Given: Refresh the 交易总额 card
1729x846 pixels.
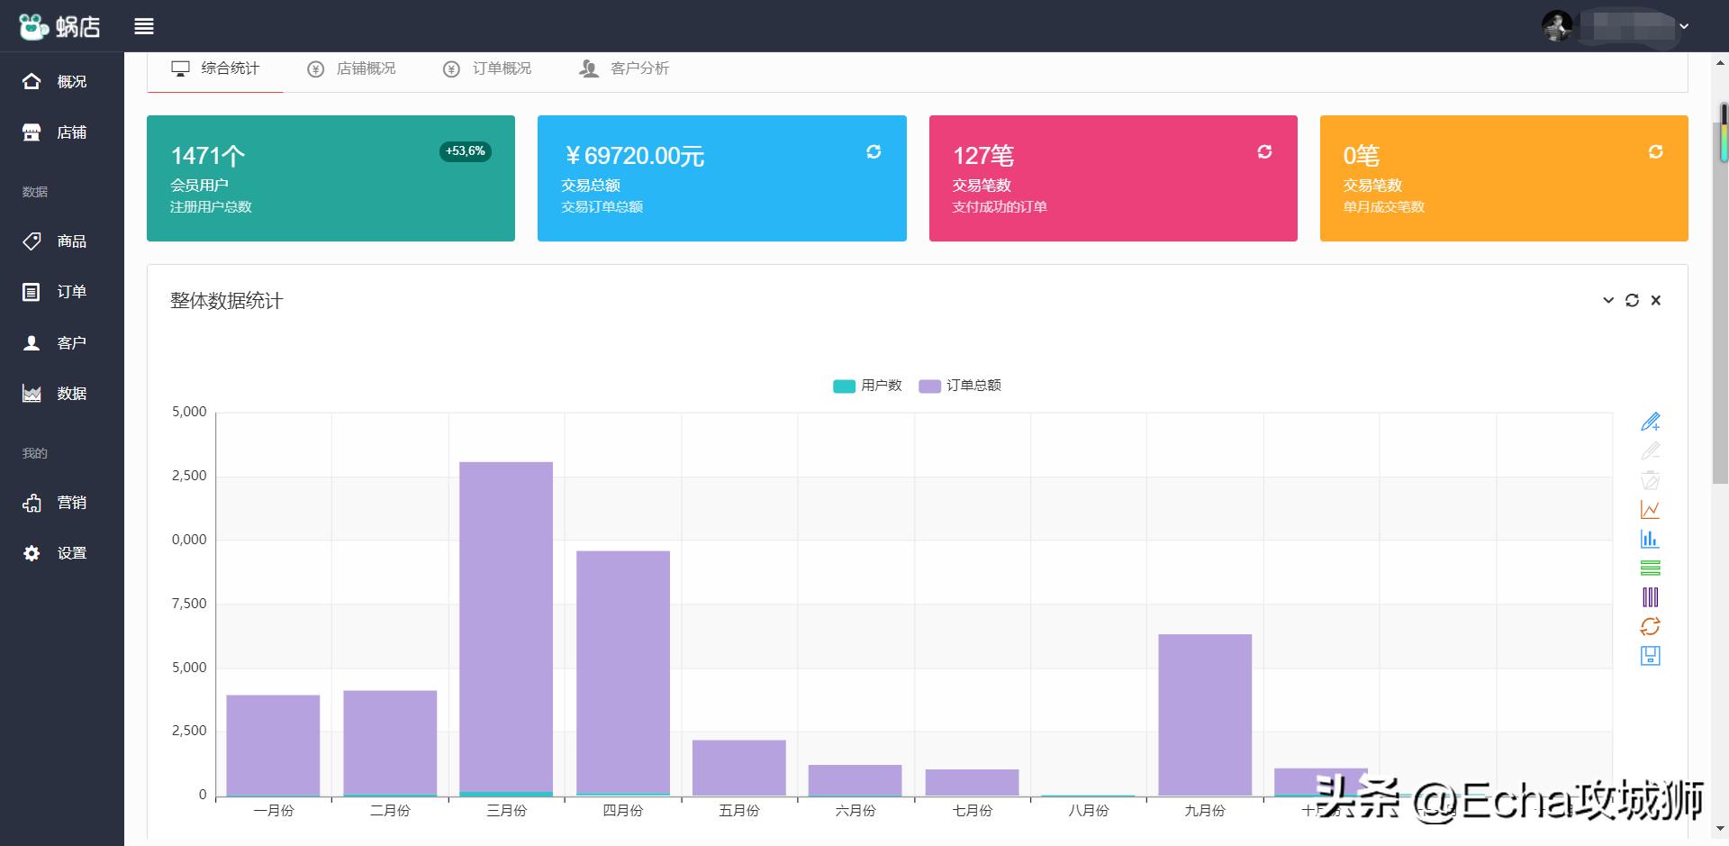Looking at the screenshot, I should [x=874, y=152].
